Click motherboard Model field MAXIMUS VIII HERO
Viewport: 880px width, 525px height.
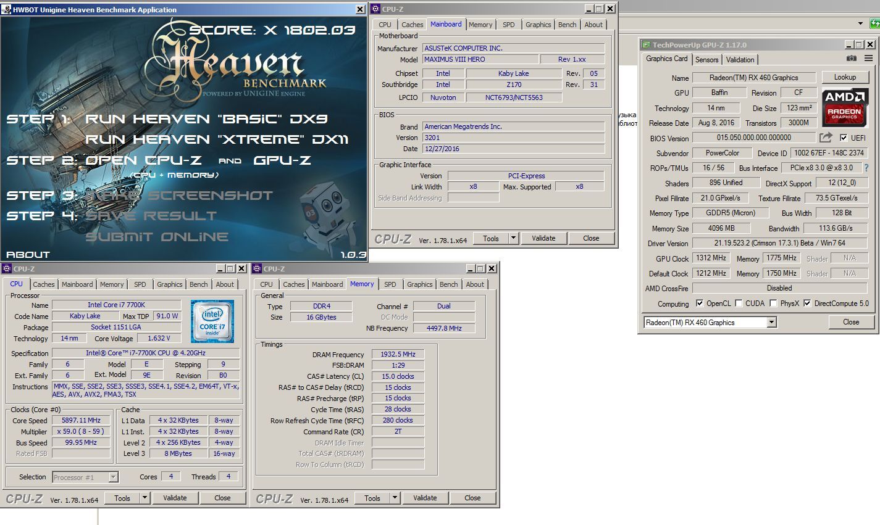point(480,59)
